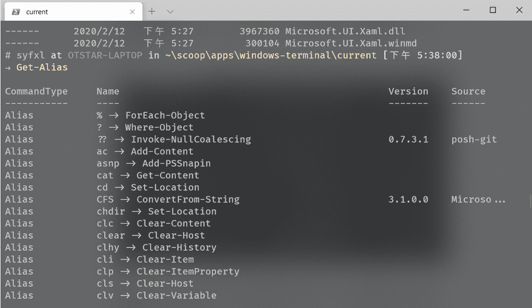Maximize the terminal window

coord(493,10)
